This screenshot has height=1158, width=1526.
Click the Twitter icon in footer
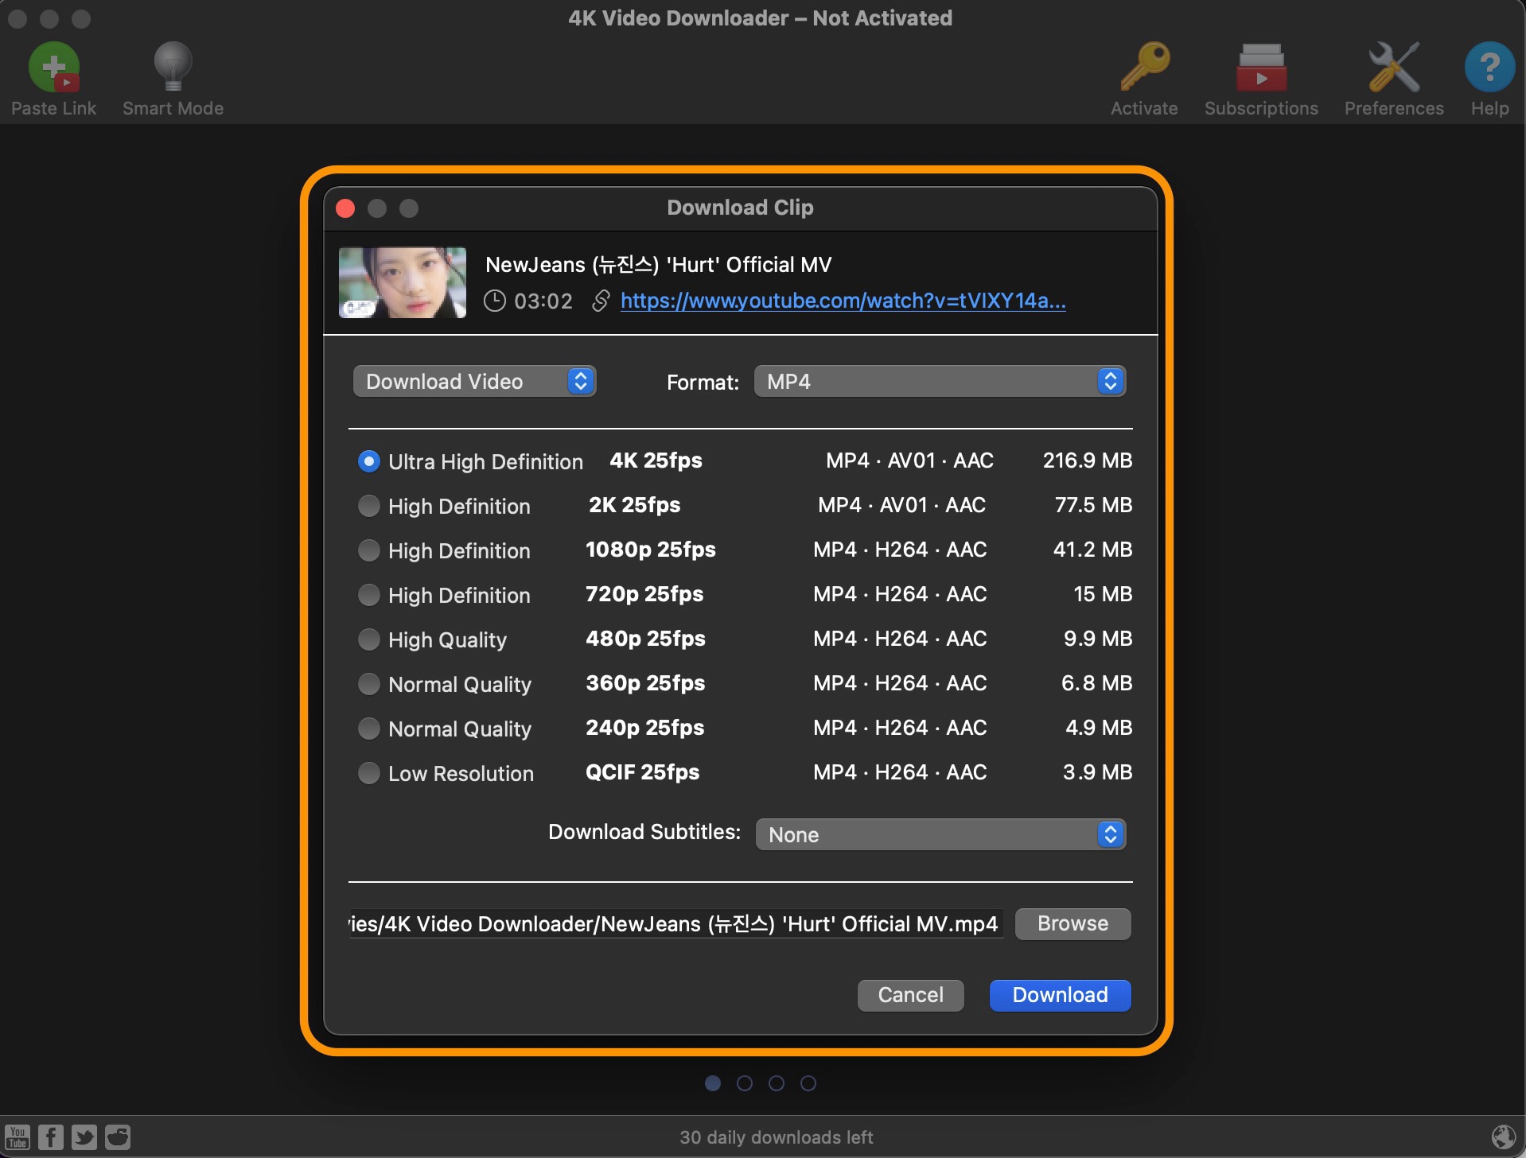[84, 1137]
